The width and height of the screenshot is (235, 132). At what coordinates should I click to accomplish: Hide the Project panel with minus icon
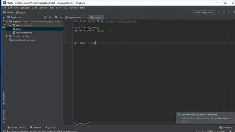click(61, 17)
